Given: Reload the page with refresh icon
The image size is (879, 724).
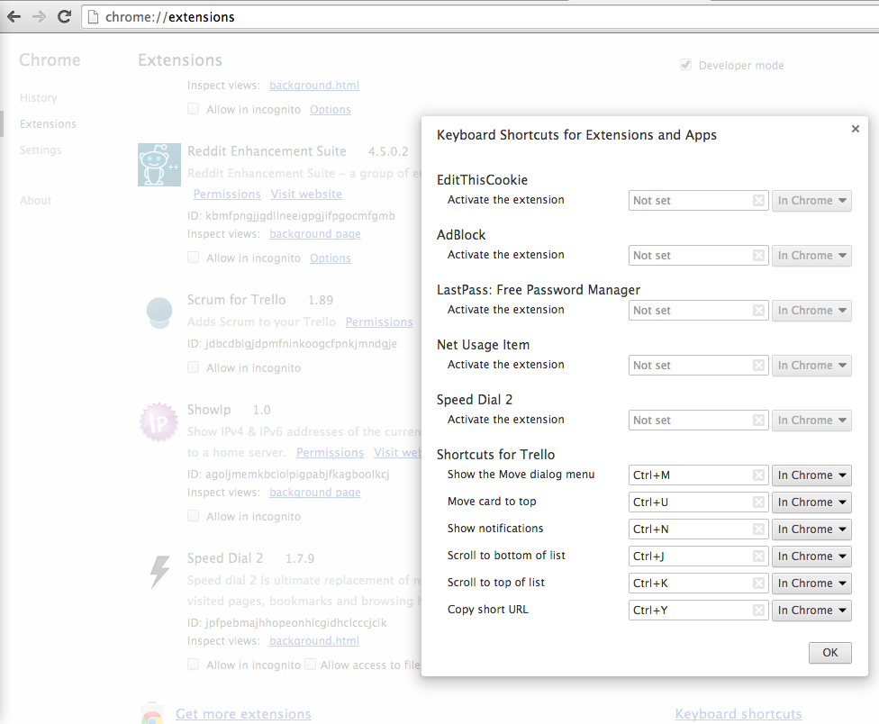Looking at the screenshot, I should point(65,17).
